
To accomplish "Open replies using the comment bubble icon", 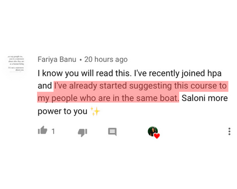I will (112, 132).
